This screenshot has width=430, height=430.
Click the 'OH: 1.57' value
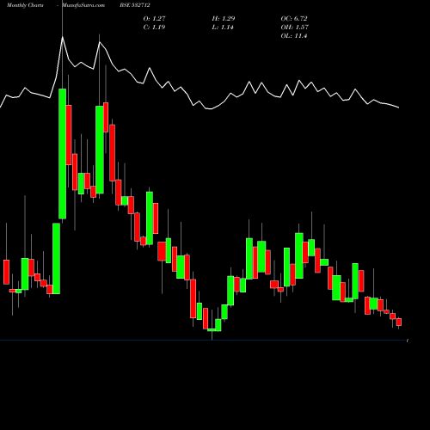click(x=294, y=28)
